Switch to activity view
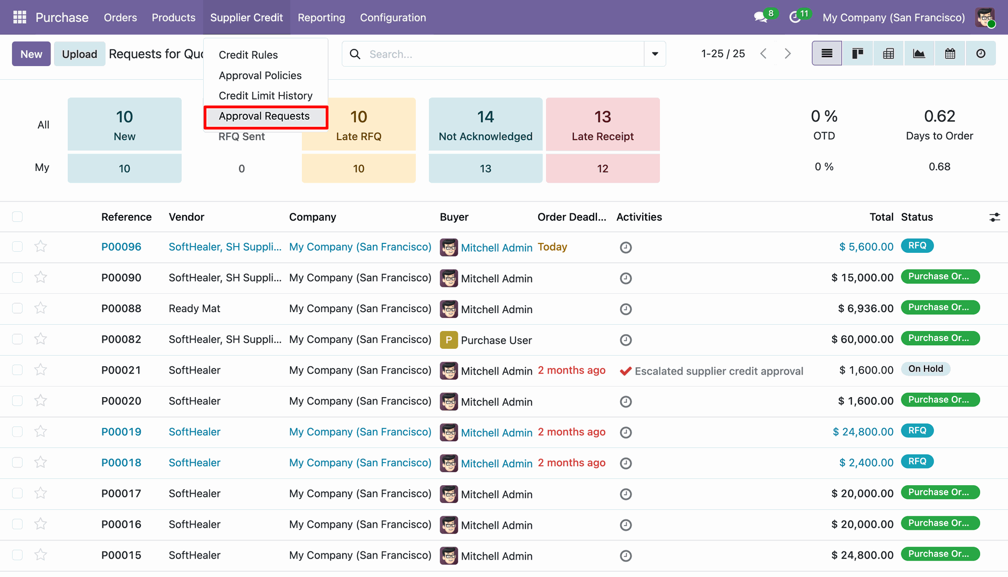This screenshot has width=1008, height=577. (x=981, y=54)
